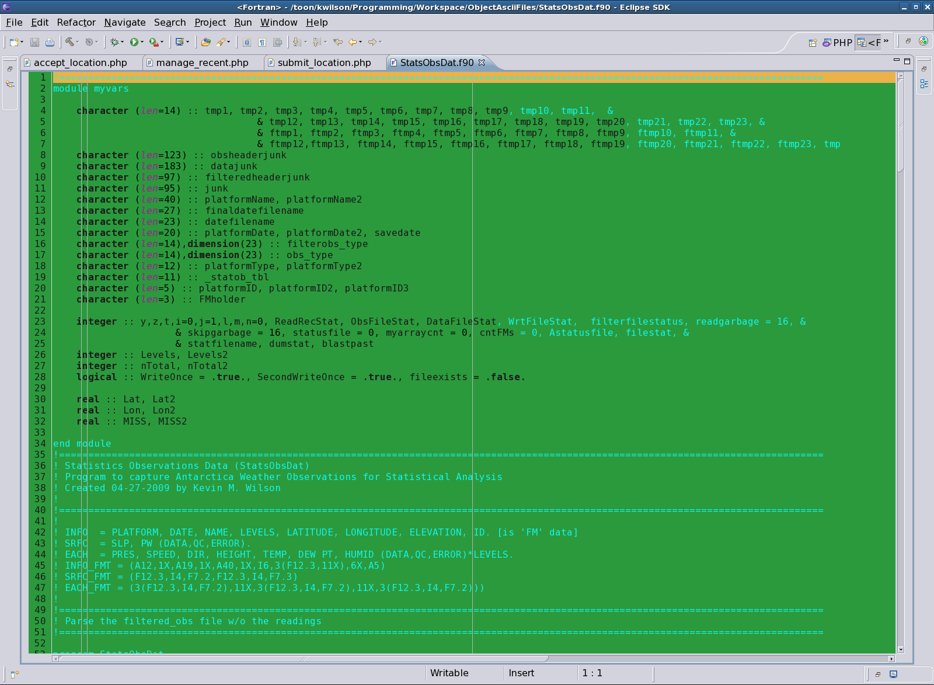The image size is (934, 685).
Task: Click line 2 'module myvars' in editor
Action: (91, 89)
